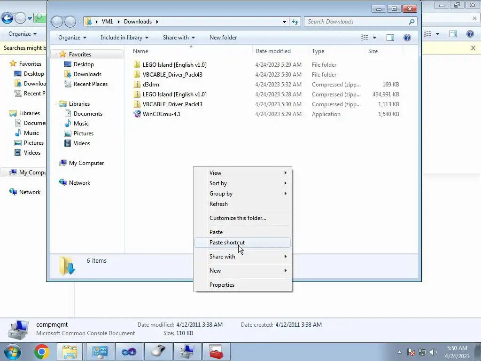Viewport: 481px width, 361px height.
Task: Open Organize menu in background window
Action: (23, 34)
